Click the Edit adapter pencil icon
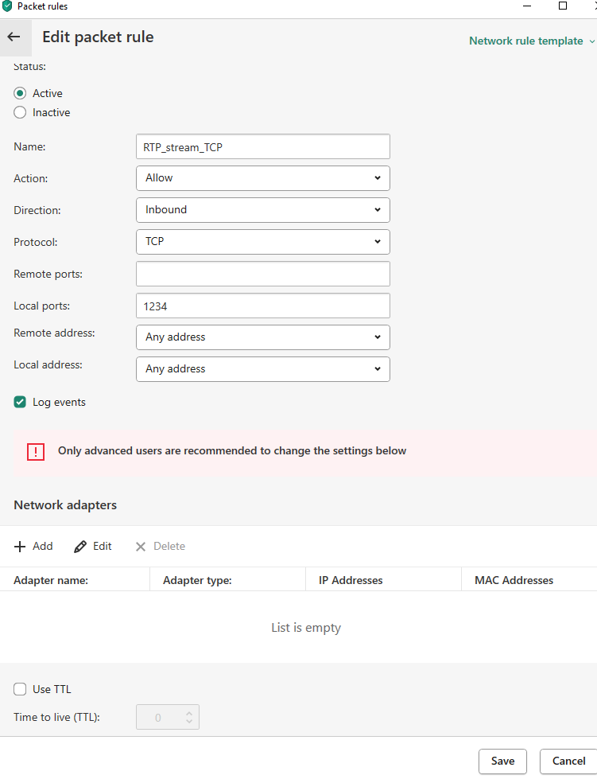 [80, 547]
